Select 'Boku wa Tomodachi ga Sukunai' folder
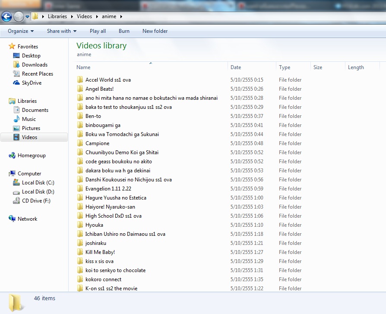 click(x=122, y=134)
